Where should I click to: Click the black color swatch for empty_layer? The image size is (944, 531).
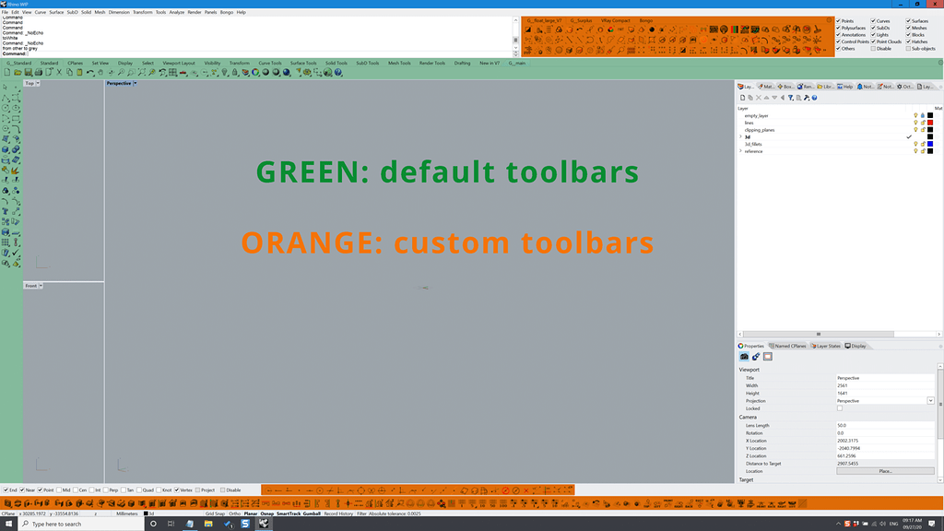pyautogui.click(x=930, y=115)
